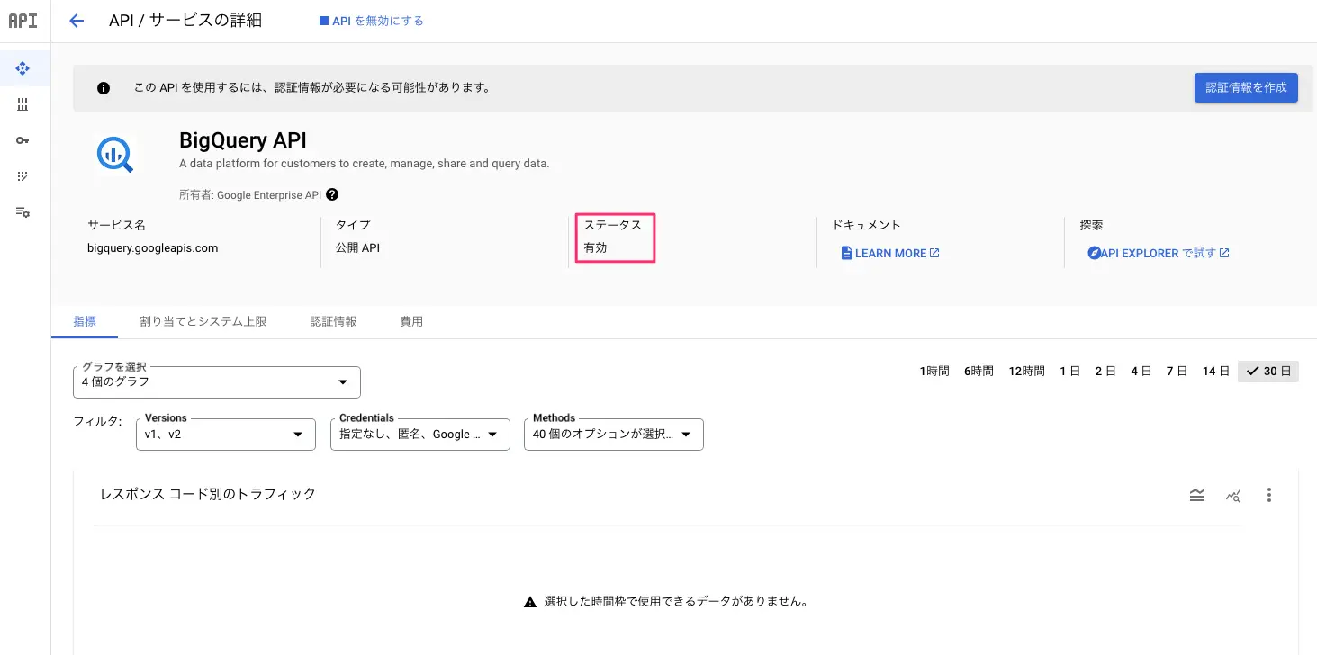
Task: Switch to the 認証情報 tab
Action: [x=334, y=321]
